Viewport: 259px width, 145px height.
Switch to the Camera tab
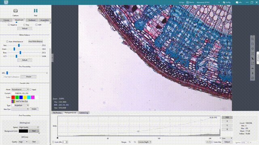pos(6,20)
